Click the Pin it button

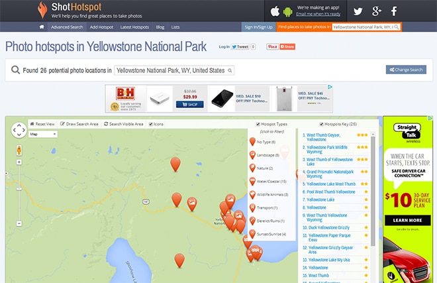click(273, 46)
